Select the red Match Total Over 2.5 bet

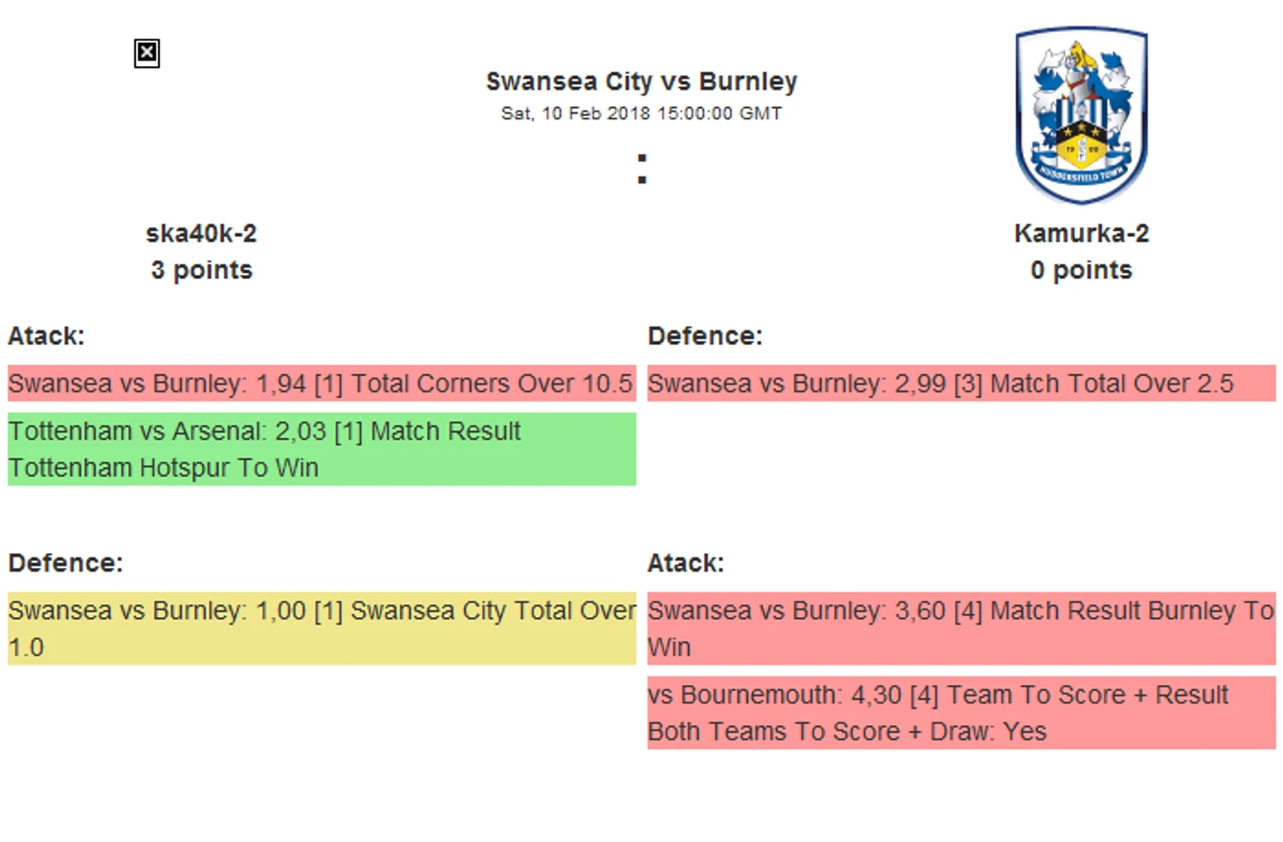(x=960, y=384)
